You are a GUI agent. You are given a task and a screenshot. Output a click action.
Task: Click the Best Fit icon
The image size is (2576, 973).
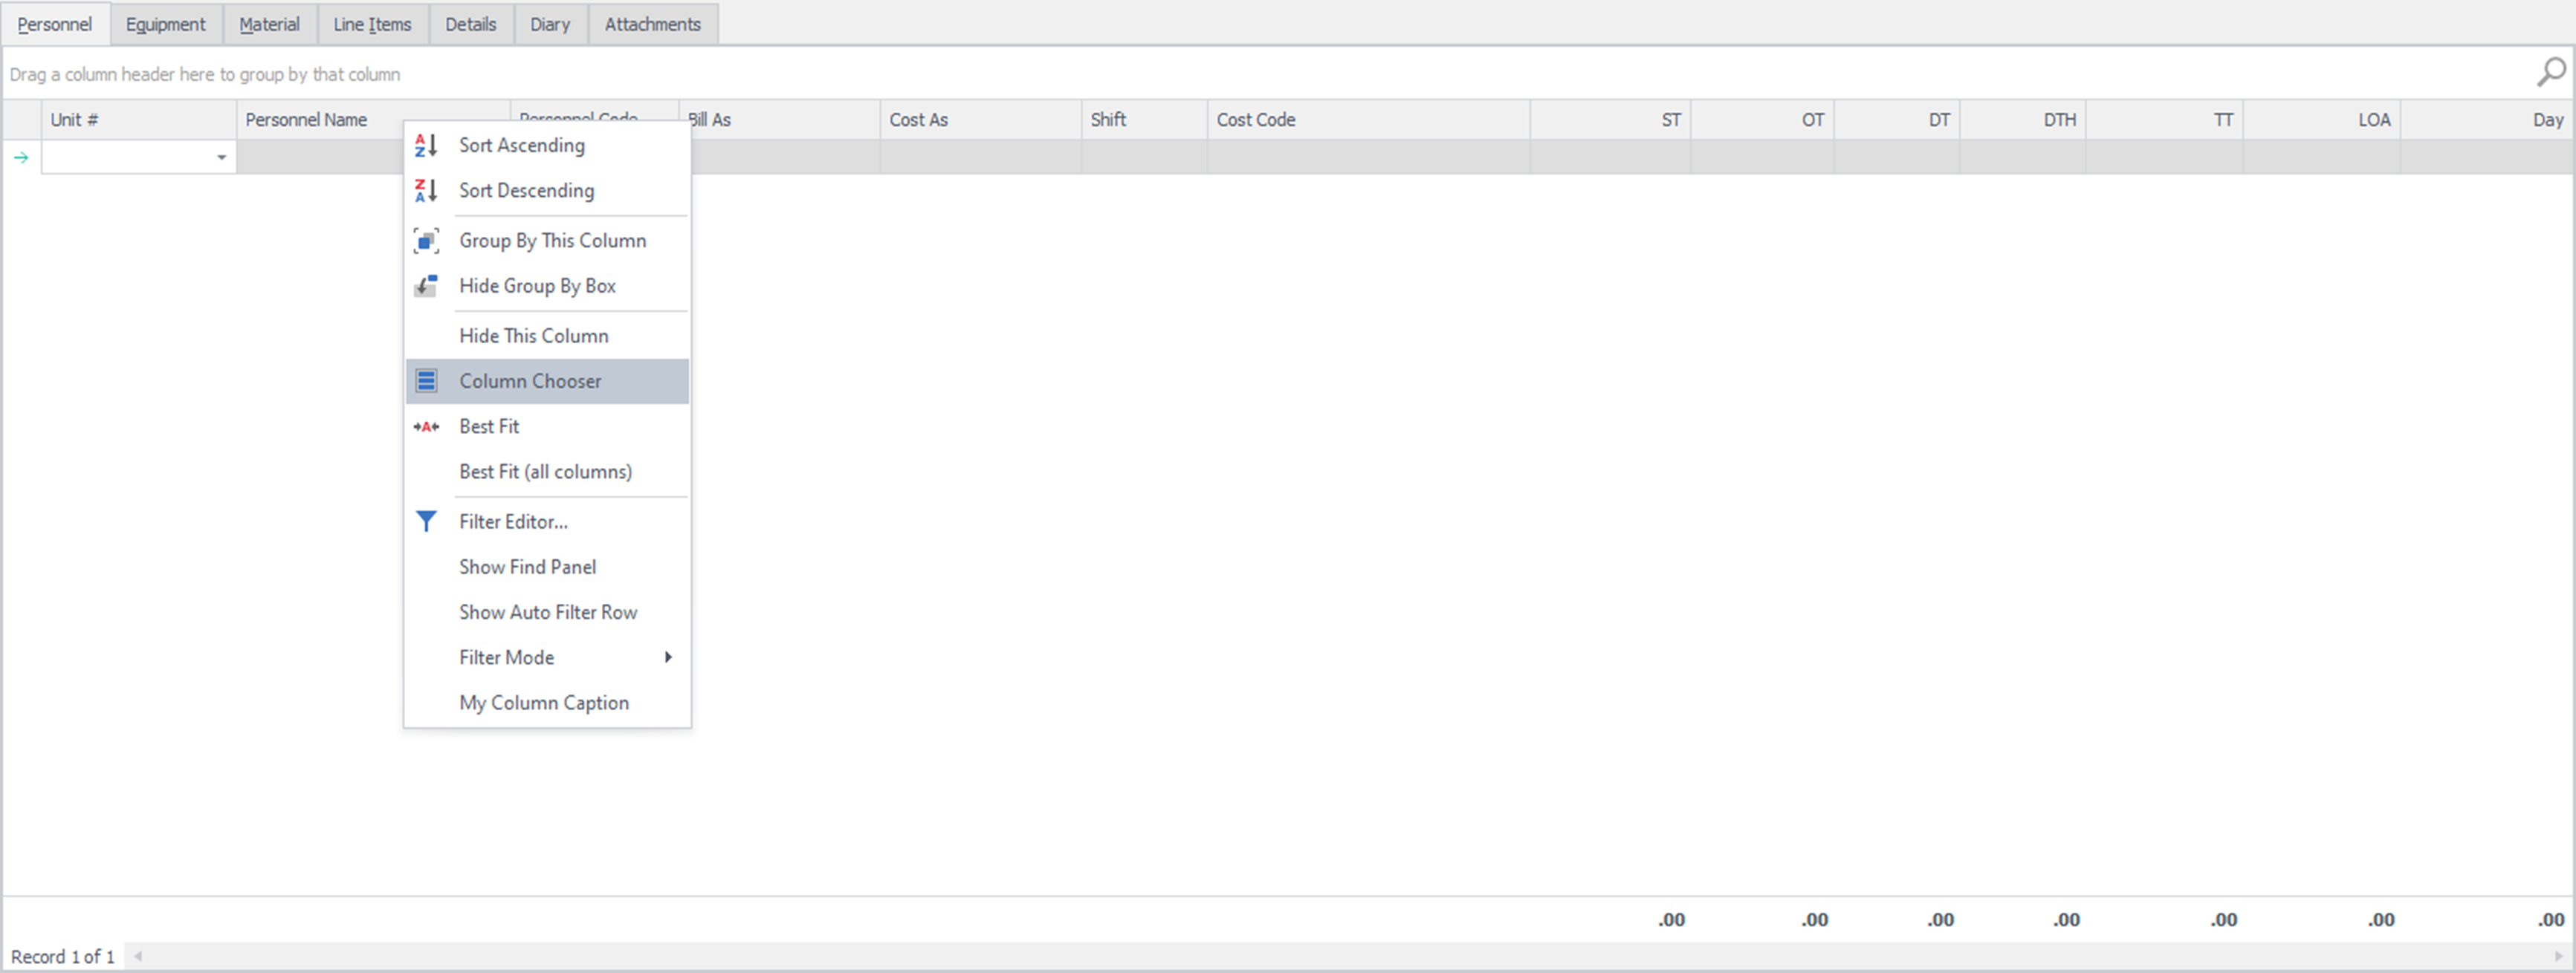point(426,426)
